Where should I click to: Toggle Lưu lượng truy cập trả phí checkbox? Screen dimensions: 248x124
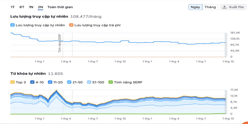coord(71,25)
